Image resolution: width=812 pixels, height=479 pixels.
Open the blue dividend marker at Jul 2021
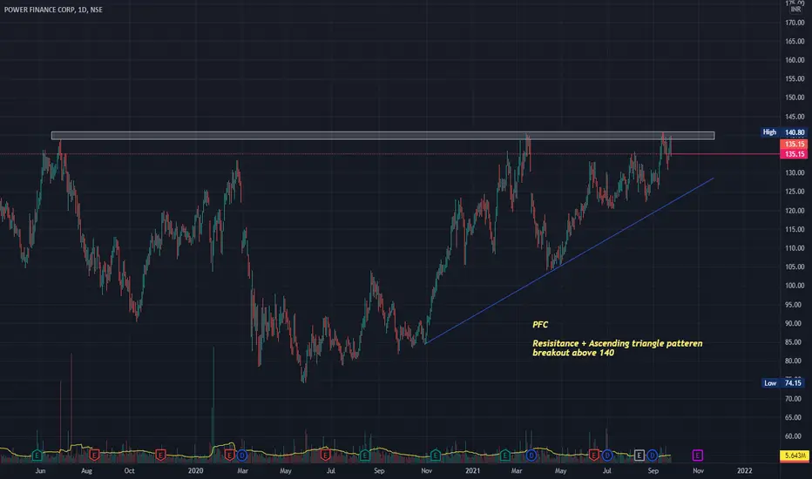click(607, 455)
